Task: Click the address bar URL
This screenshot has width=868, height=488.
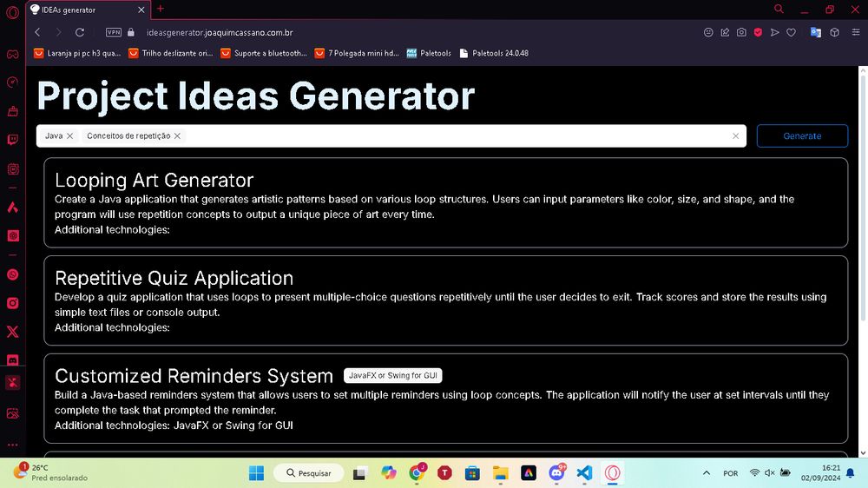Action: [x=220, y=32]
